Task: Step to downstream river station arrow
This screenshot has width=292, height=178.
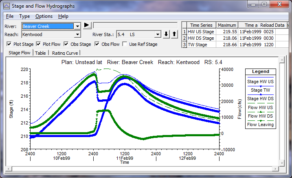Action: (166, 34)
